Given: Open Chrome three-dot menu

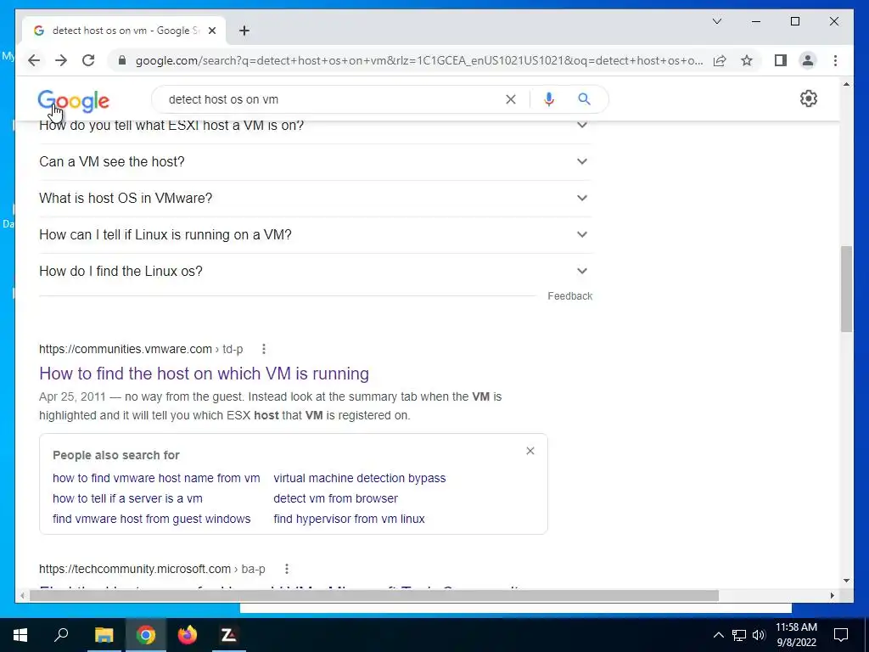Looking at the screenshot, I should (x=835, y=60).
